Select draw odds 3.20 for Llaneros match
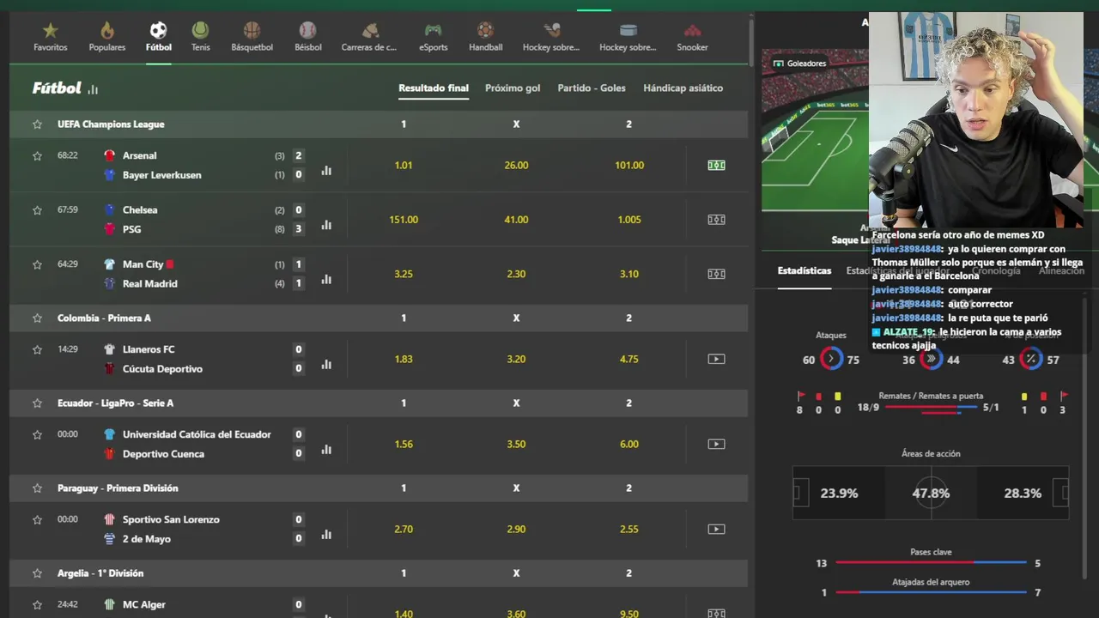Viewport: 1099px width, 618px height. click(x=516, y=359)
